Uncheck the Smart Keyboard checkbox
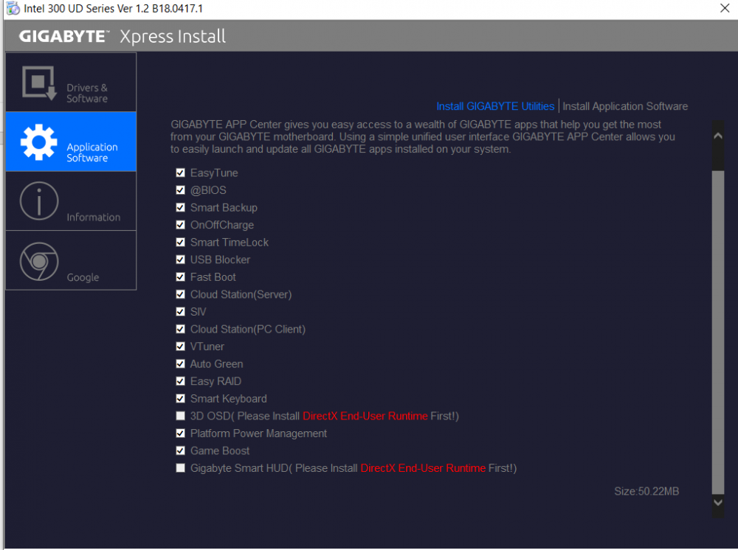Image resolution: width=738 pixels, height=550 pixels. 180,399
